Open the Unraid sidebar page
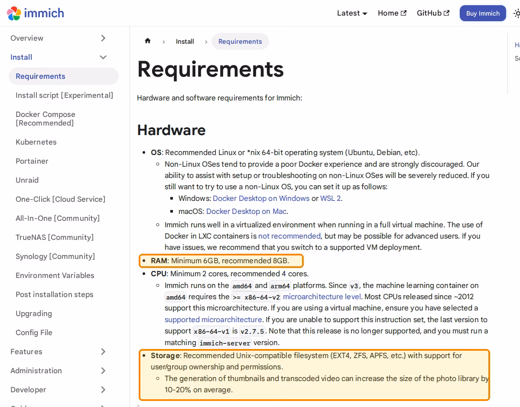520x407 pixels. click(x=27, y=180)
